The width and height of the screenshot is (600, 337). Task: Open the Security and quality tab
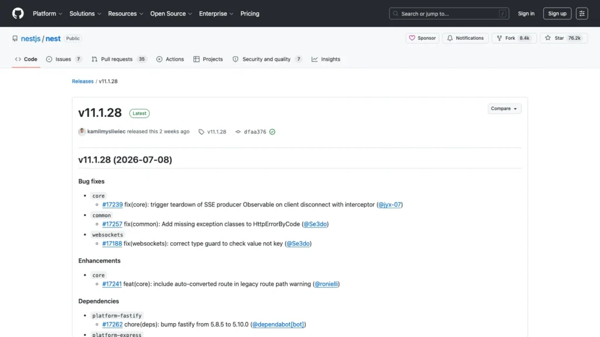(267, 59)
